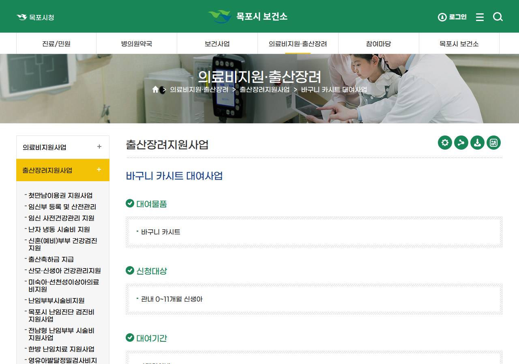Image resolution: width=519 pixels, height=364 pixels.
Task: Open the 목포시청 logo link
Action: 35,17
